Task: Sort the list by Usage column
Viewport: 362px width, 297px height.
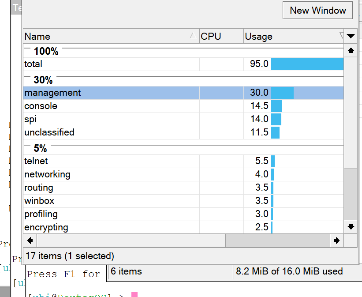Action: (291, 37)
